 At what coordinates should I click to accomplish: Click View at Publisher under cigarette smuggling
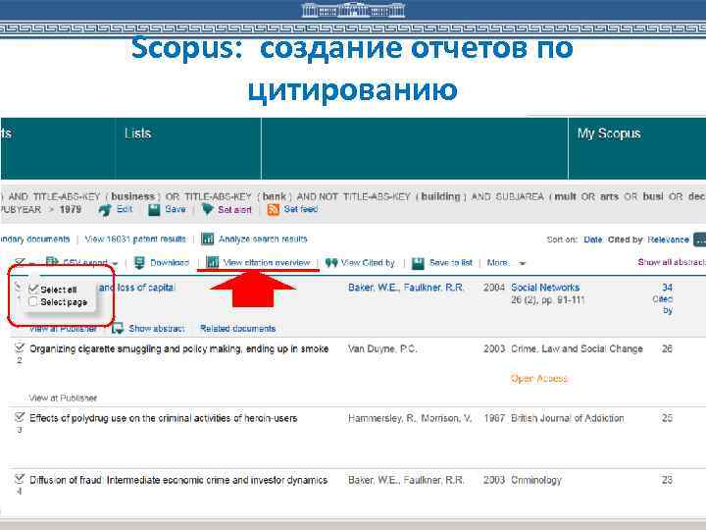coord(63,397)
